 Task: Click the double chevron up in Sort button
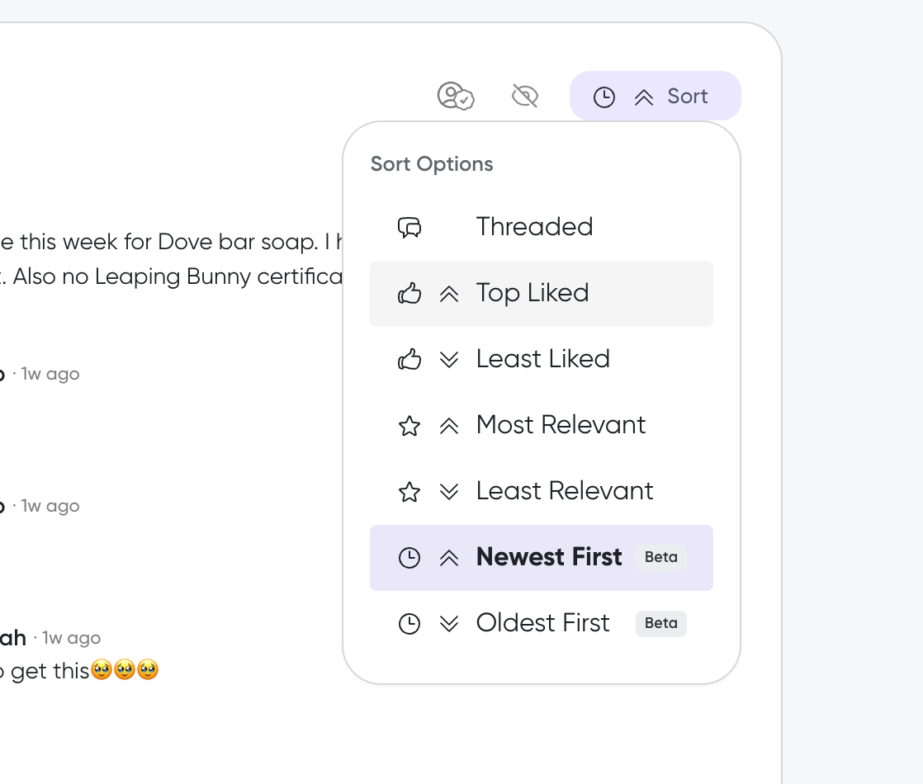[644, 97]
